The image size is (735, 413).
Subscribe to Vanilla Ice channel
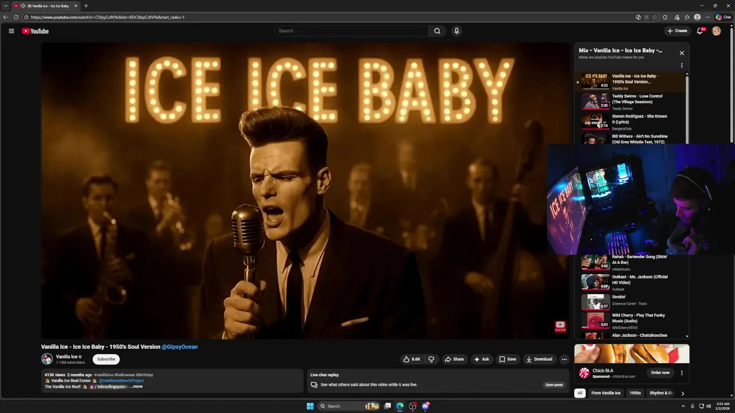(x=106, y=359)
